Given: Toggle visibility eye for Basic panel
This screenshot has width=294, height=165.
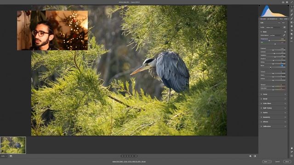Looking at the screenshot, I should 285,32.
